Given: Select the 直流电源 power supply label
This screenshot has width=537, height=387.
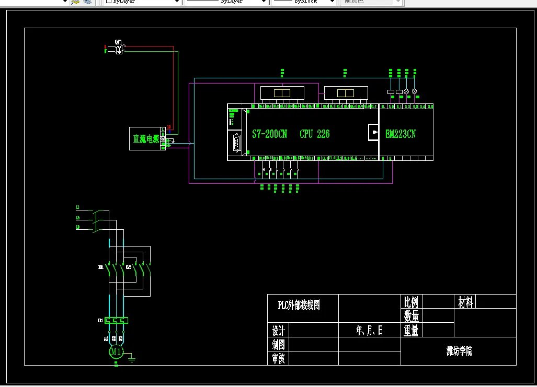Looking at the screenshot, I should pos(146,139).
